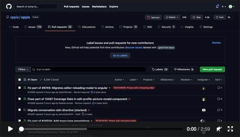The height and width of the screenshot is (137, 240).
Task: Click the good first issue label
Action: [166, 48]
